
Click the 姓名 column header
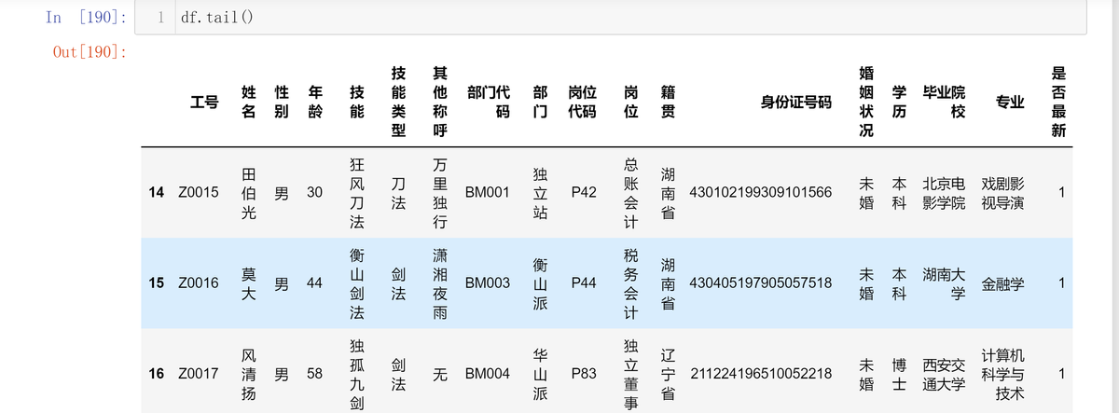click(249, 102)
